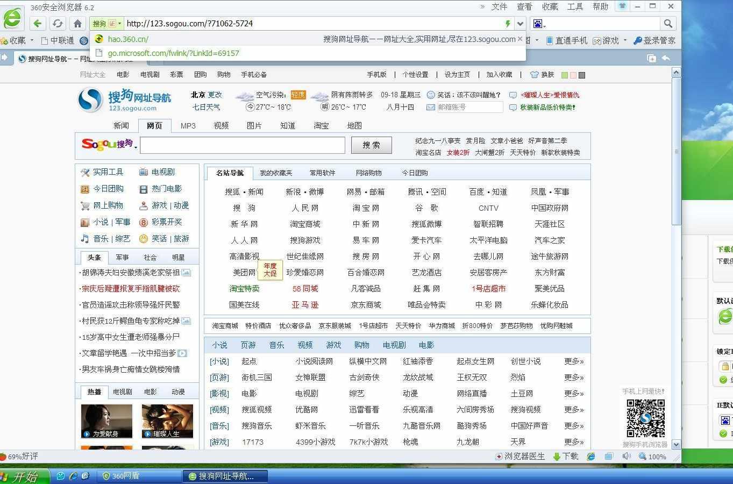733x484 pixels.
Task: Reload the page with the refresh icon
Action: (x=58, y=23)
